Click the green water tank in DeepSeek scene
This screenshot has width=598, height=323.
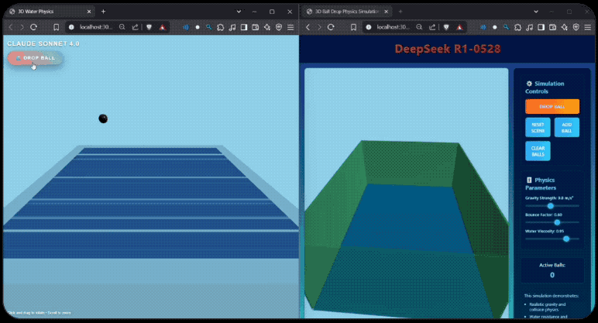click(407, 229)
